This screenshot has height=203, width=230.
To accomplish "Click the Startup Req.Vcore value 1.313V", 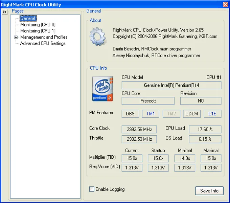I will tap(158, 167).
